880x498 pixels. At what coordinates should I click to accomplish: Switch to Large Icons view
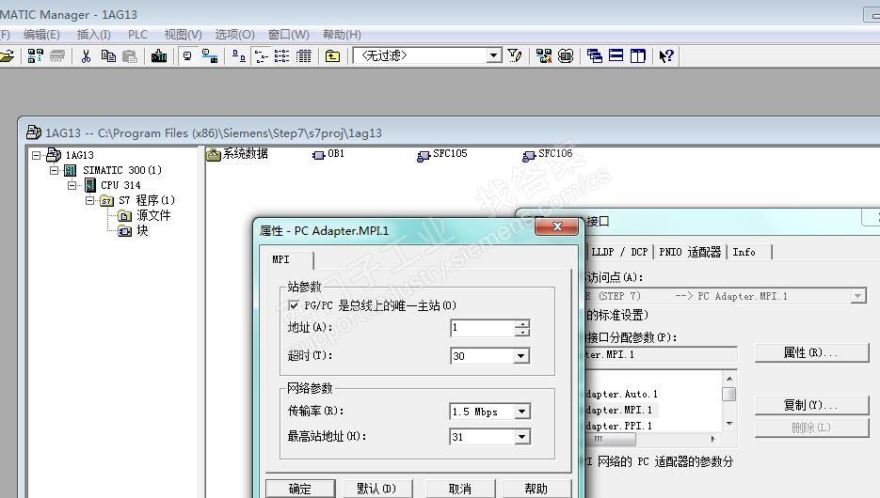pyautogui.click(x=238, y=56)
